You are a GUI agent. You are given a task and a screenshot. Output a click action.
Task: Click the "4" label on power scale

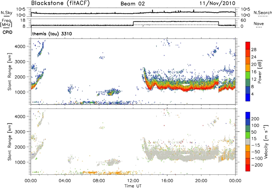pos(253,94)
